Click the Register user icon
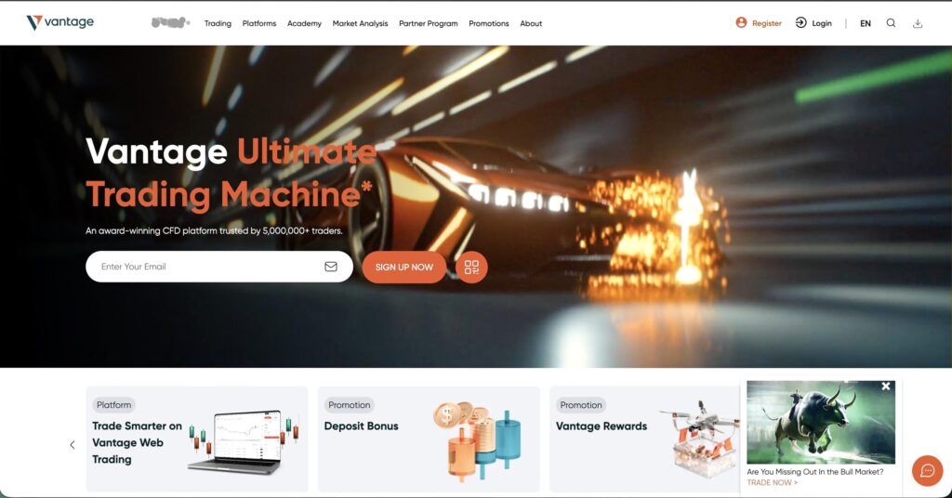The width and height of the screenshot is (952, 498). (x=741, y=22)
